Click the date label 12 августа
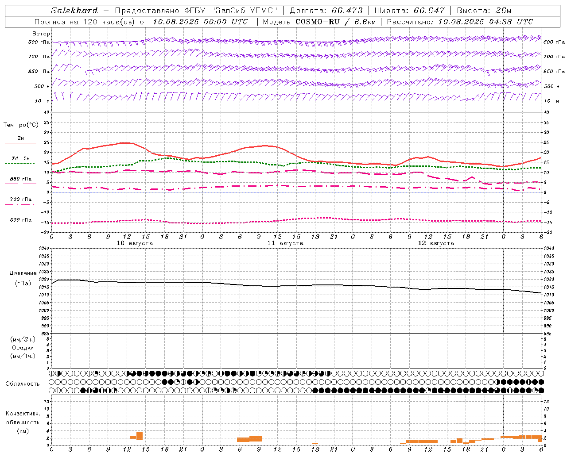 (436, 243)
